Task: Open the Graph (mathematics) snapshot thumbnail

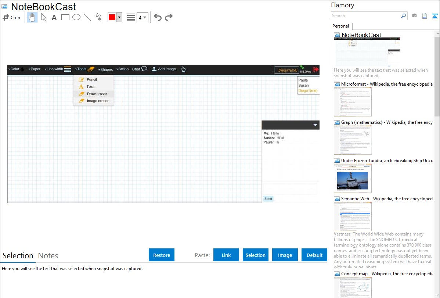Action: point(353,140)
